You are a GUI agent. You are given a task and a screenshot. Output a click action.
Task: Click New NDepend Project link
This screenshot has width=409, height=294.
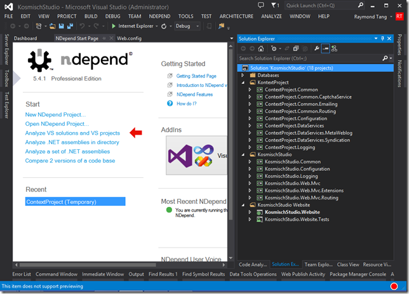(55, 114)
